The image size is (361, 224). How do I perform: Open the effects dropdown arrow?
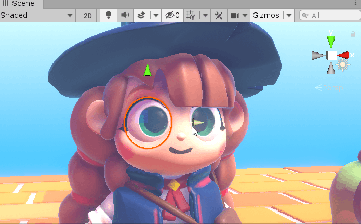(156, 16)
